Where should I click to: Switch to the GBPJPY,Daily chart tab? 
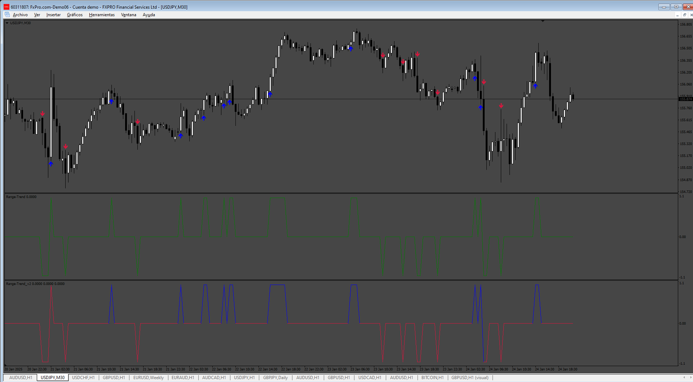pos(275,378)
